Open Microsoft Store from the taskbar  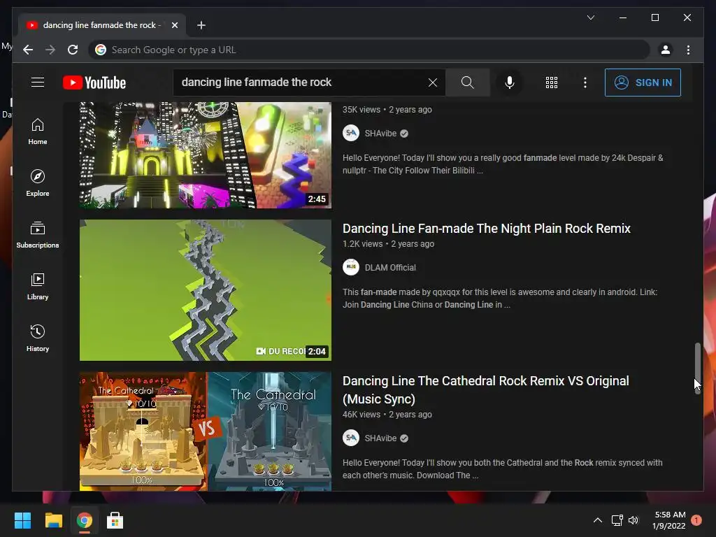tap(115, 520)
